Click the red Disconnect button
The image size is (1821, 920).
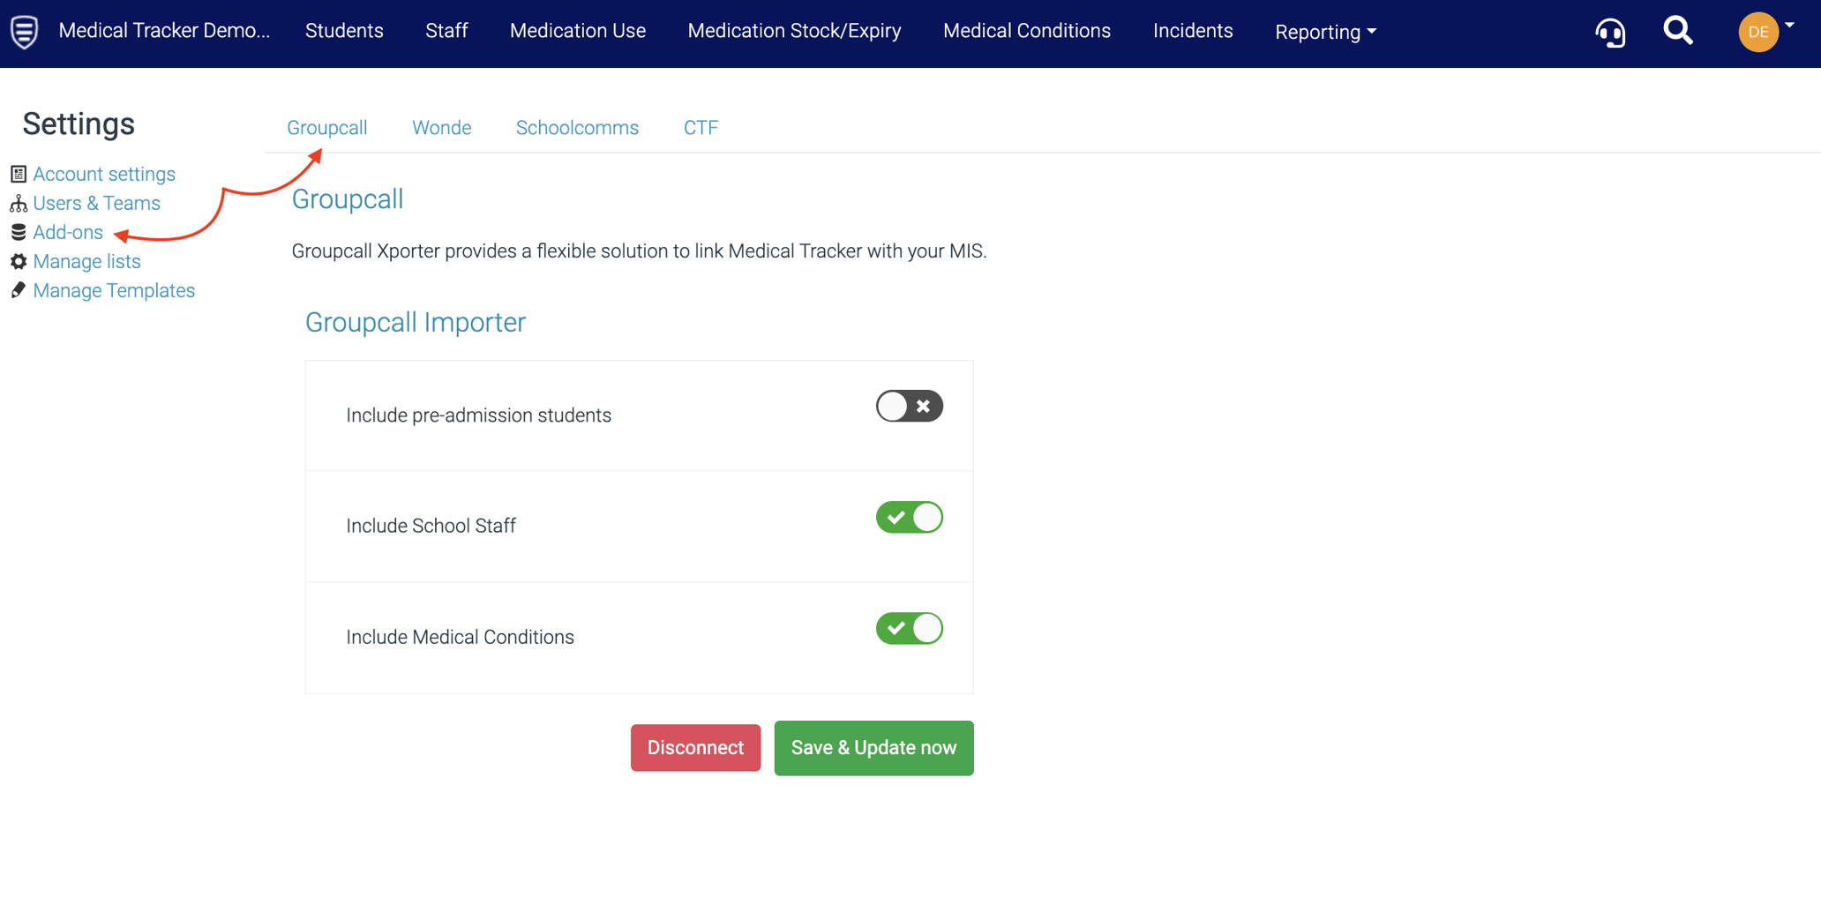[695, 748]
